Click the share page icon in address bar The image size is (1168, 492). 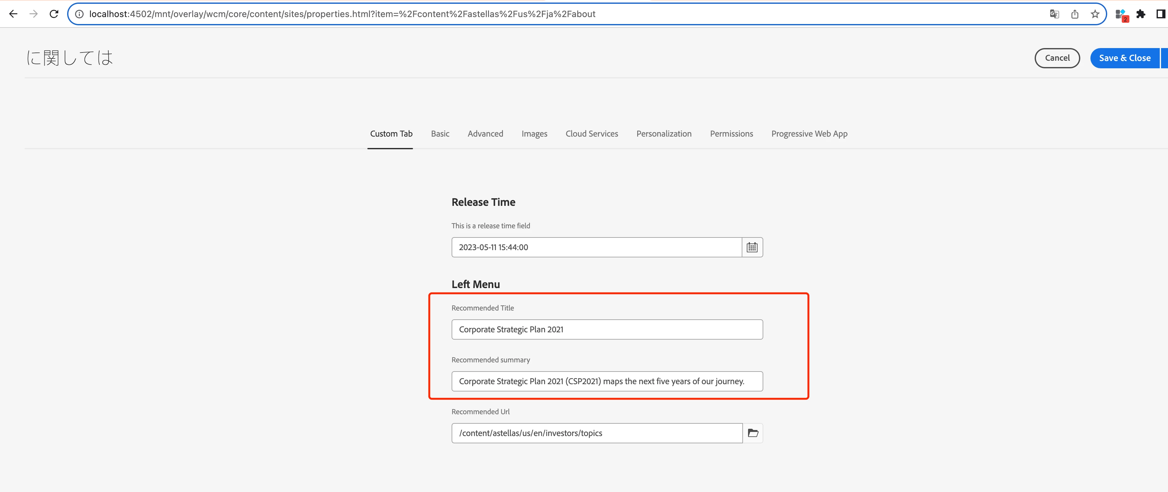pyautogui.click(x=1075, y=14)
